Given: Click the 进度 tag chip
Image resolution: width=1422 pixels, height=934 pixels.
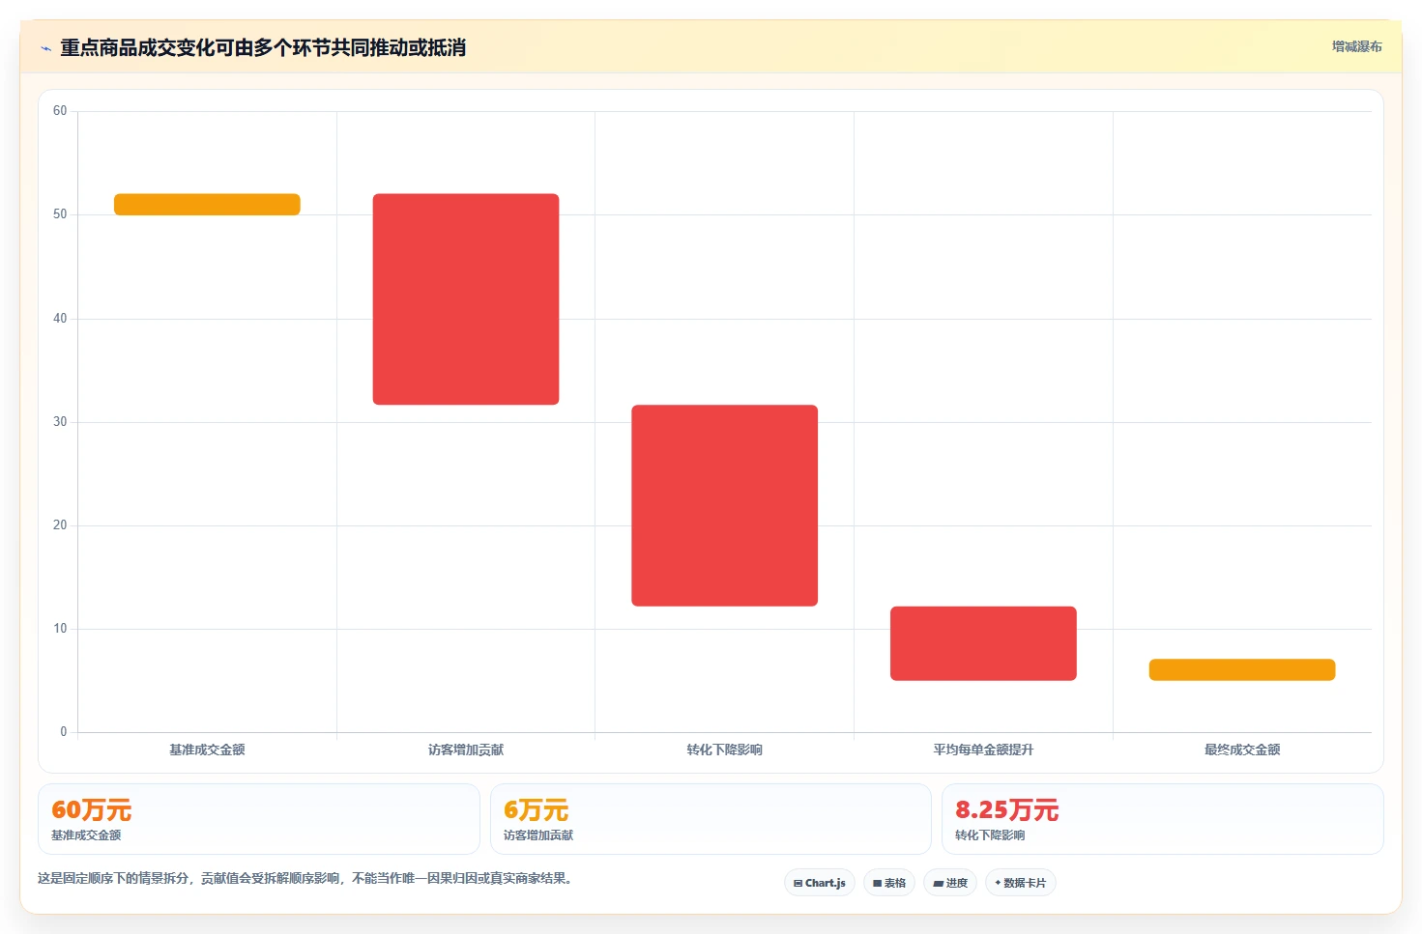Looking at the screenshot, I should tap(950, 883).
